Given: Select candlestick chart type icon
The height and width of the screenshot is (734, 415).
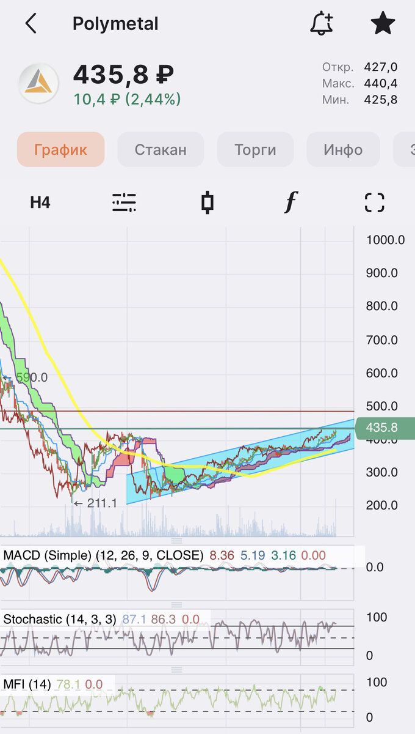Looking at the screenshot, I should point(208,202).
